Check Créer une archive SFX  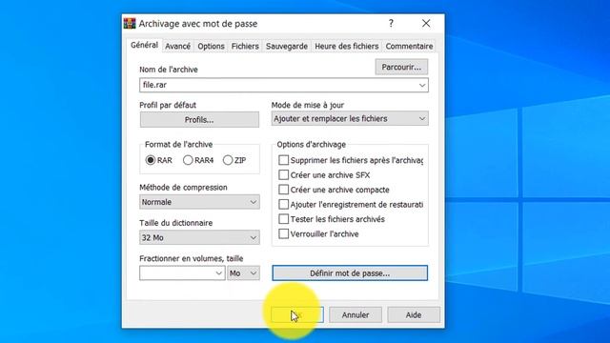(284, 175)
